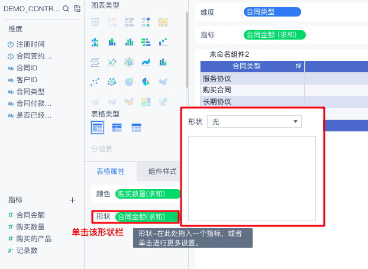Click the empty shape settings list box
This screenshot has height=269, width=368.
252,179
